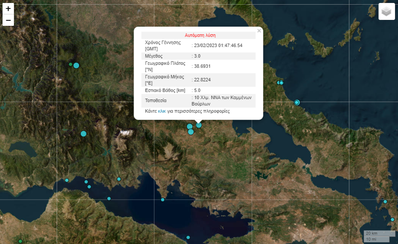Viewport: 398px width, 244px height.
Task: Close the earthquake info popup
Action: click(259, 30)
